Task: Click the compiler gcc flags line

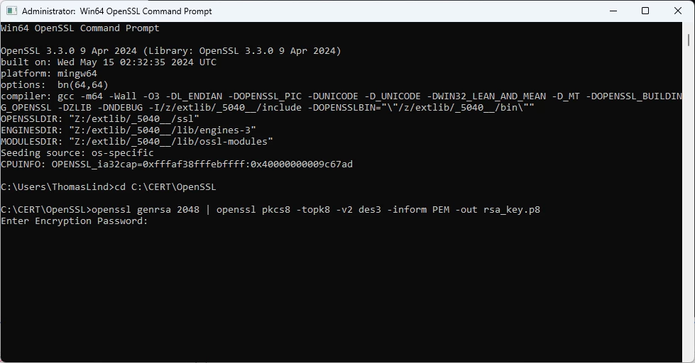Action: click(x=284, y=96)
